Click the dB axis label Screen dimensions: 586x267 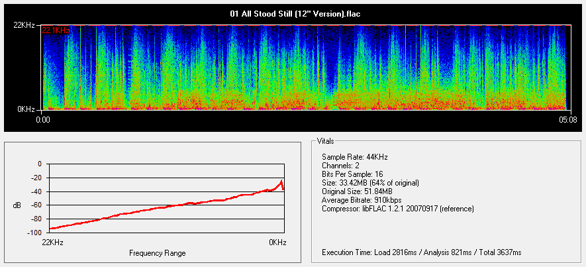click(x=17, y=205)
